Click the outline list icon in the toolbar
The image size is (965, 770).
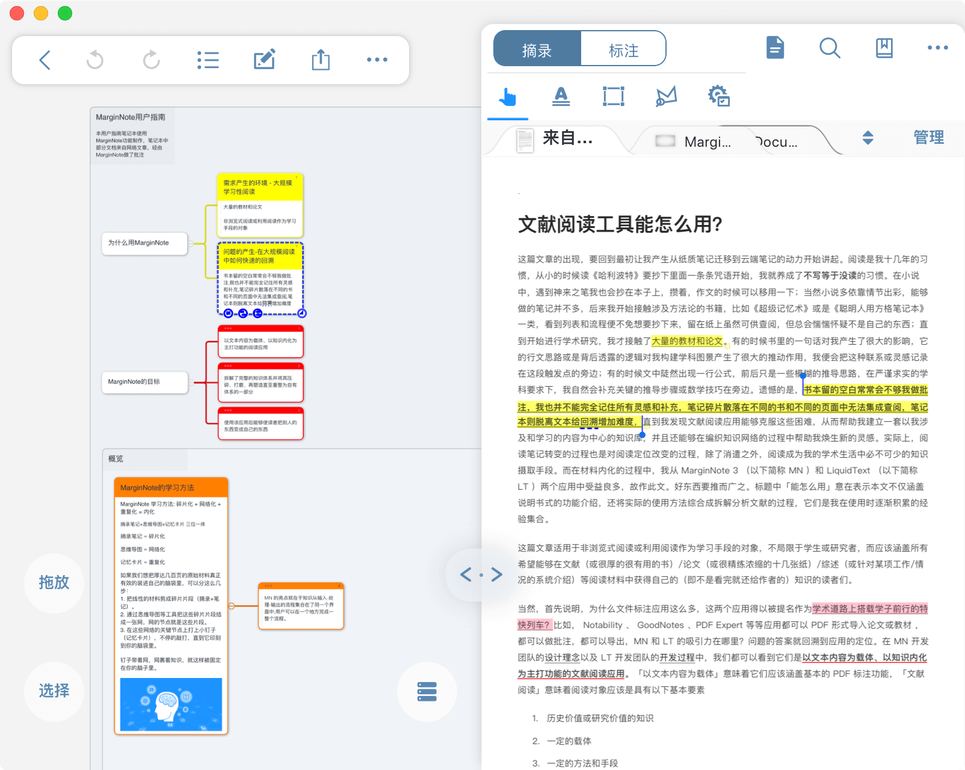click(x=208, y=60)
